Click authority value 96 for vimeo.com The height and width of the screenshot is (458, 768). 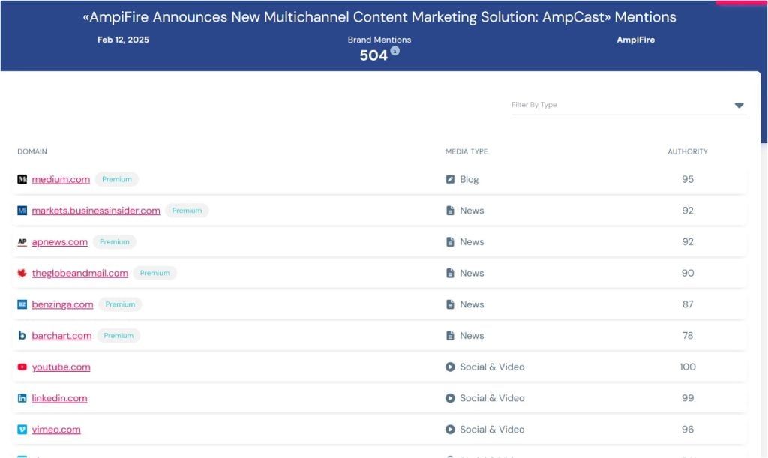[x=688, y=430]
